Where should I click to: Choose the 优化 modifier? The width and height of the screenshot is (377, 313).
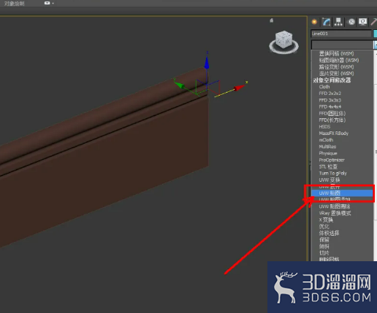324,226
